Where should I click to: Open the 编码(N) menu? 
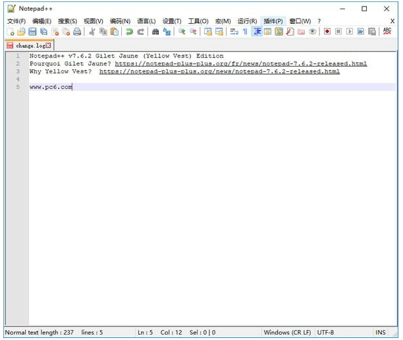[x=120, y=21]
